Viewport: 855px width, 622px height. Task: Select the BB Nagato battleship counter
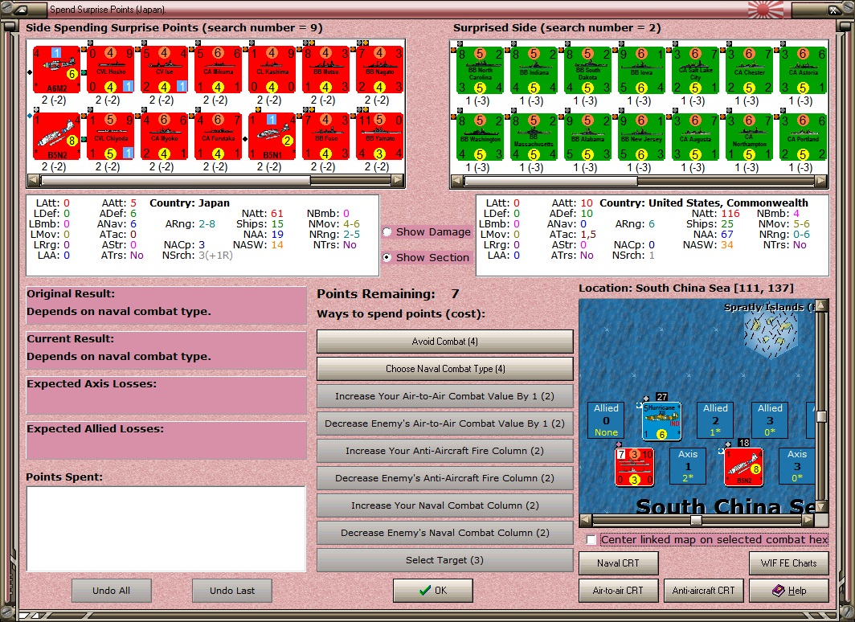coord(380,69)
